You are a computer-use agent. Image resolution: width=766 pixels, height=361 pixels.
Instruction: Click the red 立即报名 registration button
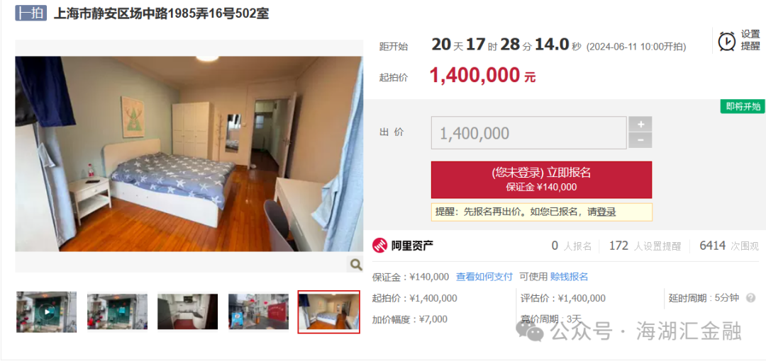541,180
